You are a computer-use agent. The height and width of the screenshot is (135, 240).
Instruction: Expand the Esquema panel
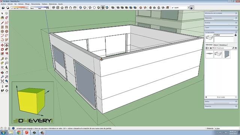[221, 106]
